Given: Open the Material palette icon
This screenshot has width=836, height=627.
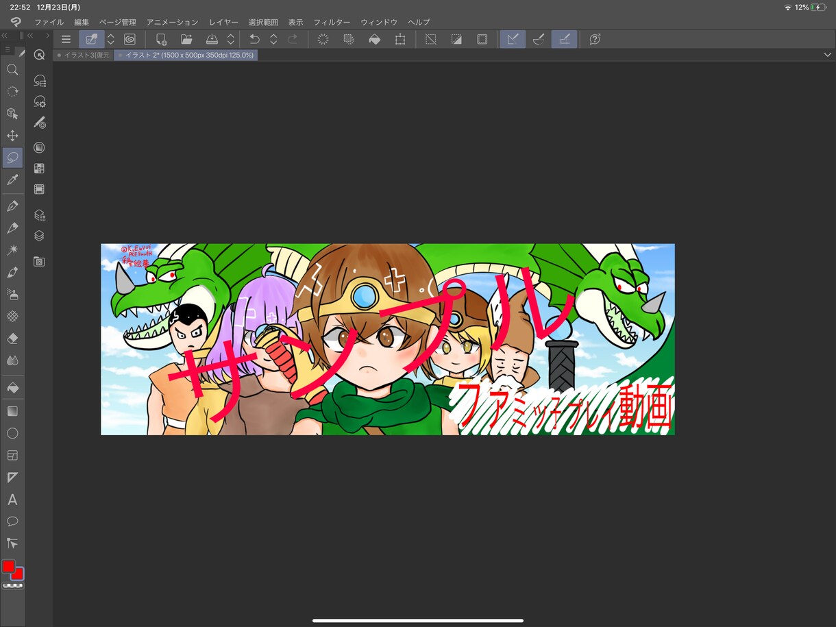Looking at the screenshot, I should click(40, 262).
